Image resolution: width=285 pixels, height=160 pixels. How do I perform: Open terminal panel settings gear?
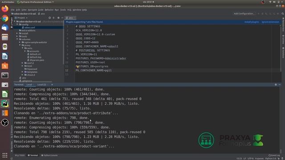276,84
